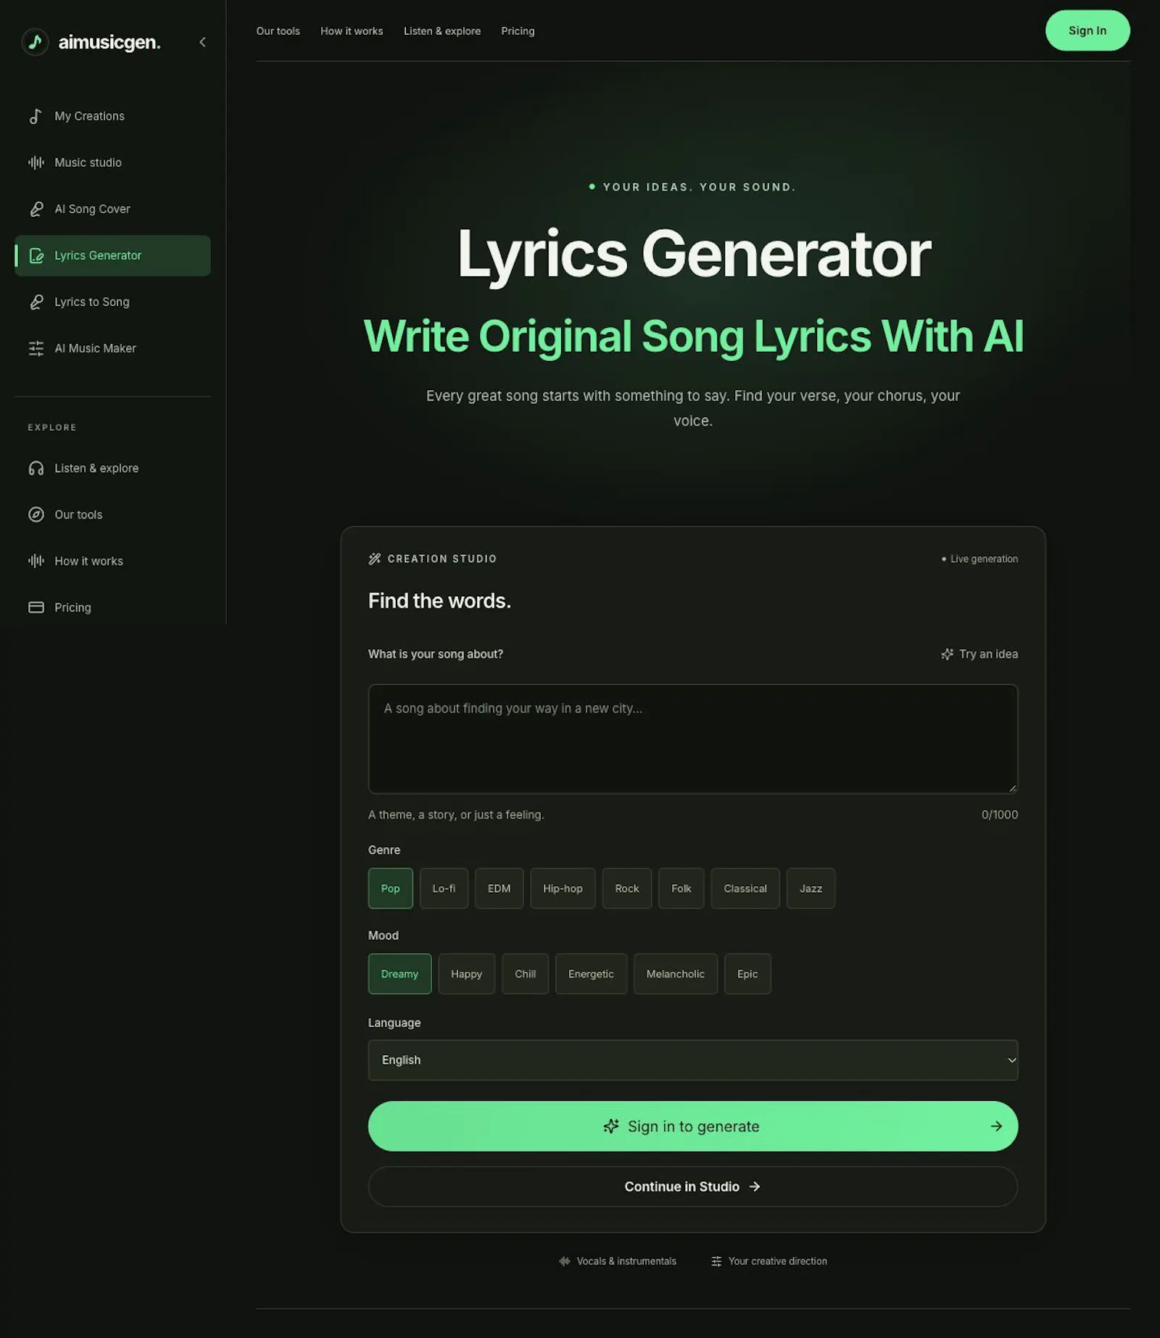This screenshot has width=1160, height=1338.
Task: Click the arrow icon on Continue in Studio
Action: [755, 1186]
